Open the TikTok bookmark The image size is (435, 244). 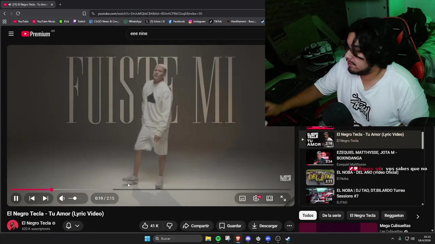(x=215, y=21)
